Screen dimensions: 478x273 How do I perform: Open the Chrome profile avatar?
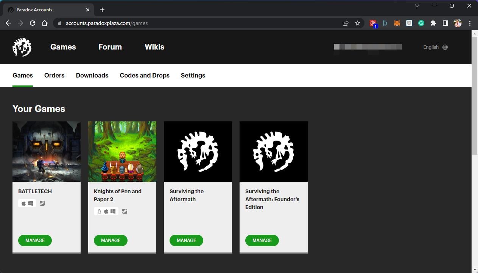point(458,23)
